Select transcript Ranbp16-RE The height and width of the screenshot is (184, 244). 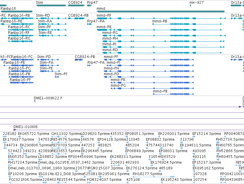click(17, 24)
